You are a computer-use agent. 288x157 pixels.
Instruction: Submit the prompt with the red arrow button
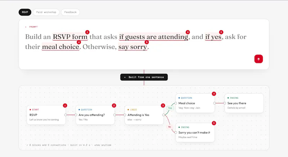pos(258,59)
